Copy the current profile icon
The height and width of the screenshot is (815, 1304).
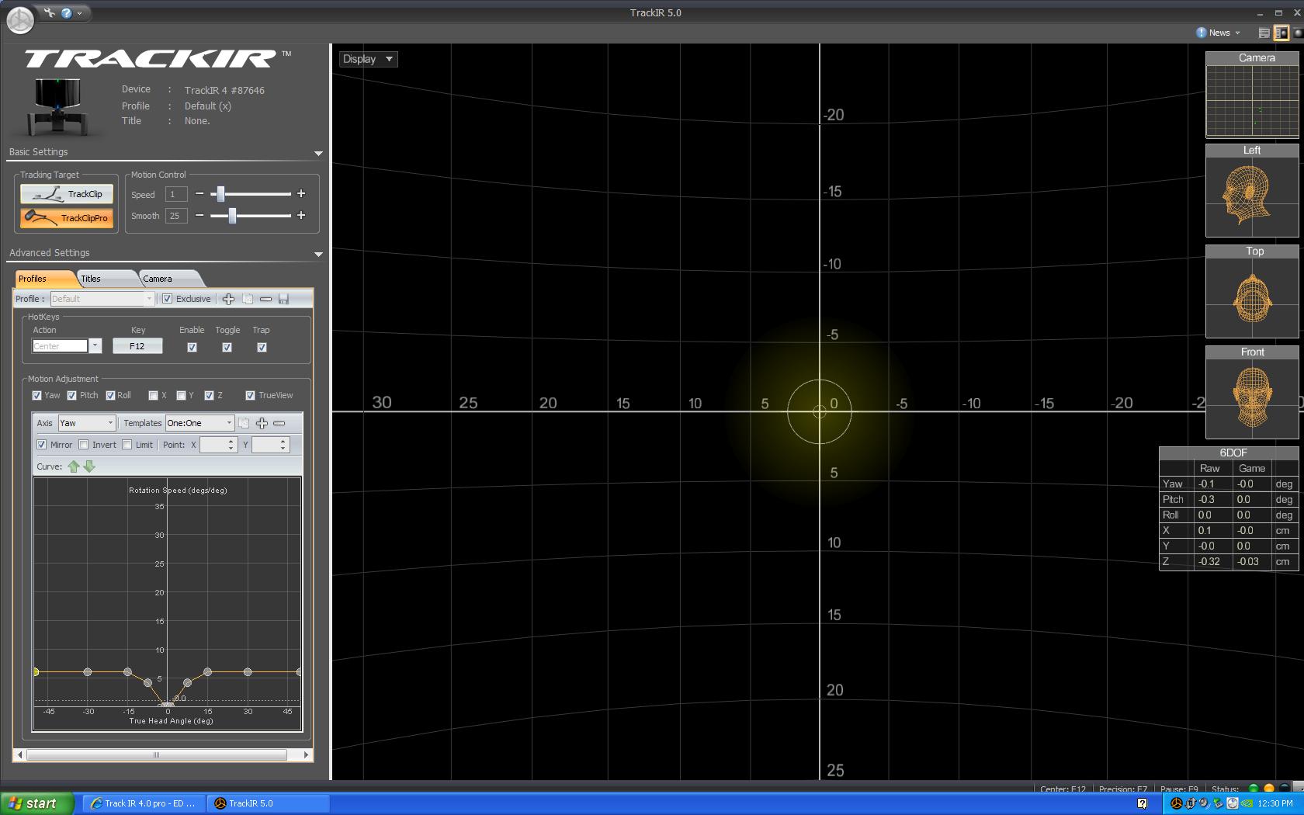point(248,299)
